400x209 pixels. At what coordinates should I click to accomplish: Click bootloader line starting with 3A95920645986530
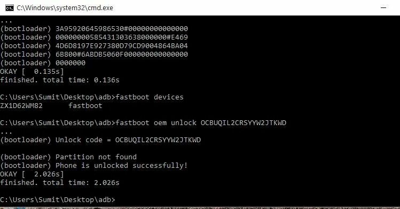[94, 28]
